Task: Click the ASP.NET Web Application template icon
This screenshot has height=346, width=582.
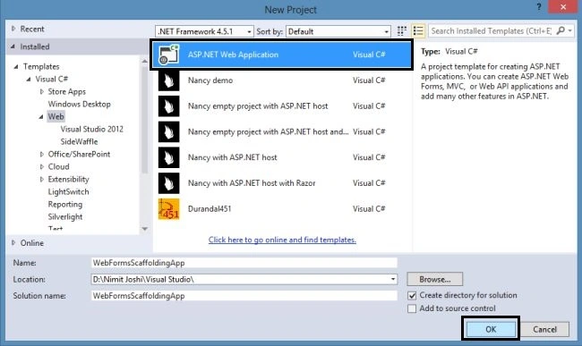Action: [x=169, y=55]
